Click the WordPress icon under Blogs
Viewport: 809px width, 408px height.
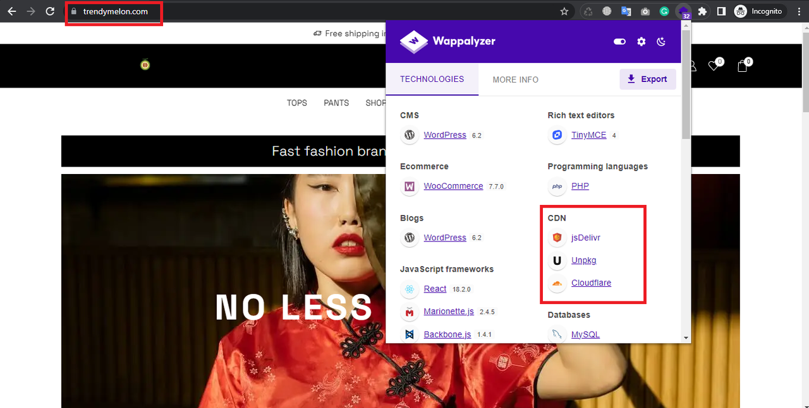[x=410, y=238]
